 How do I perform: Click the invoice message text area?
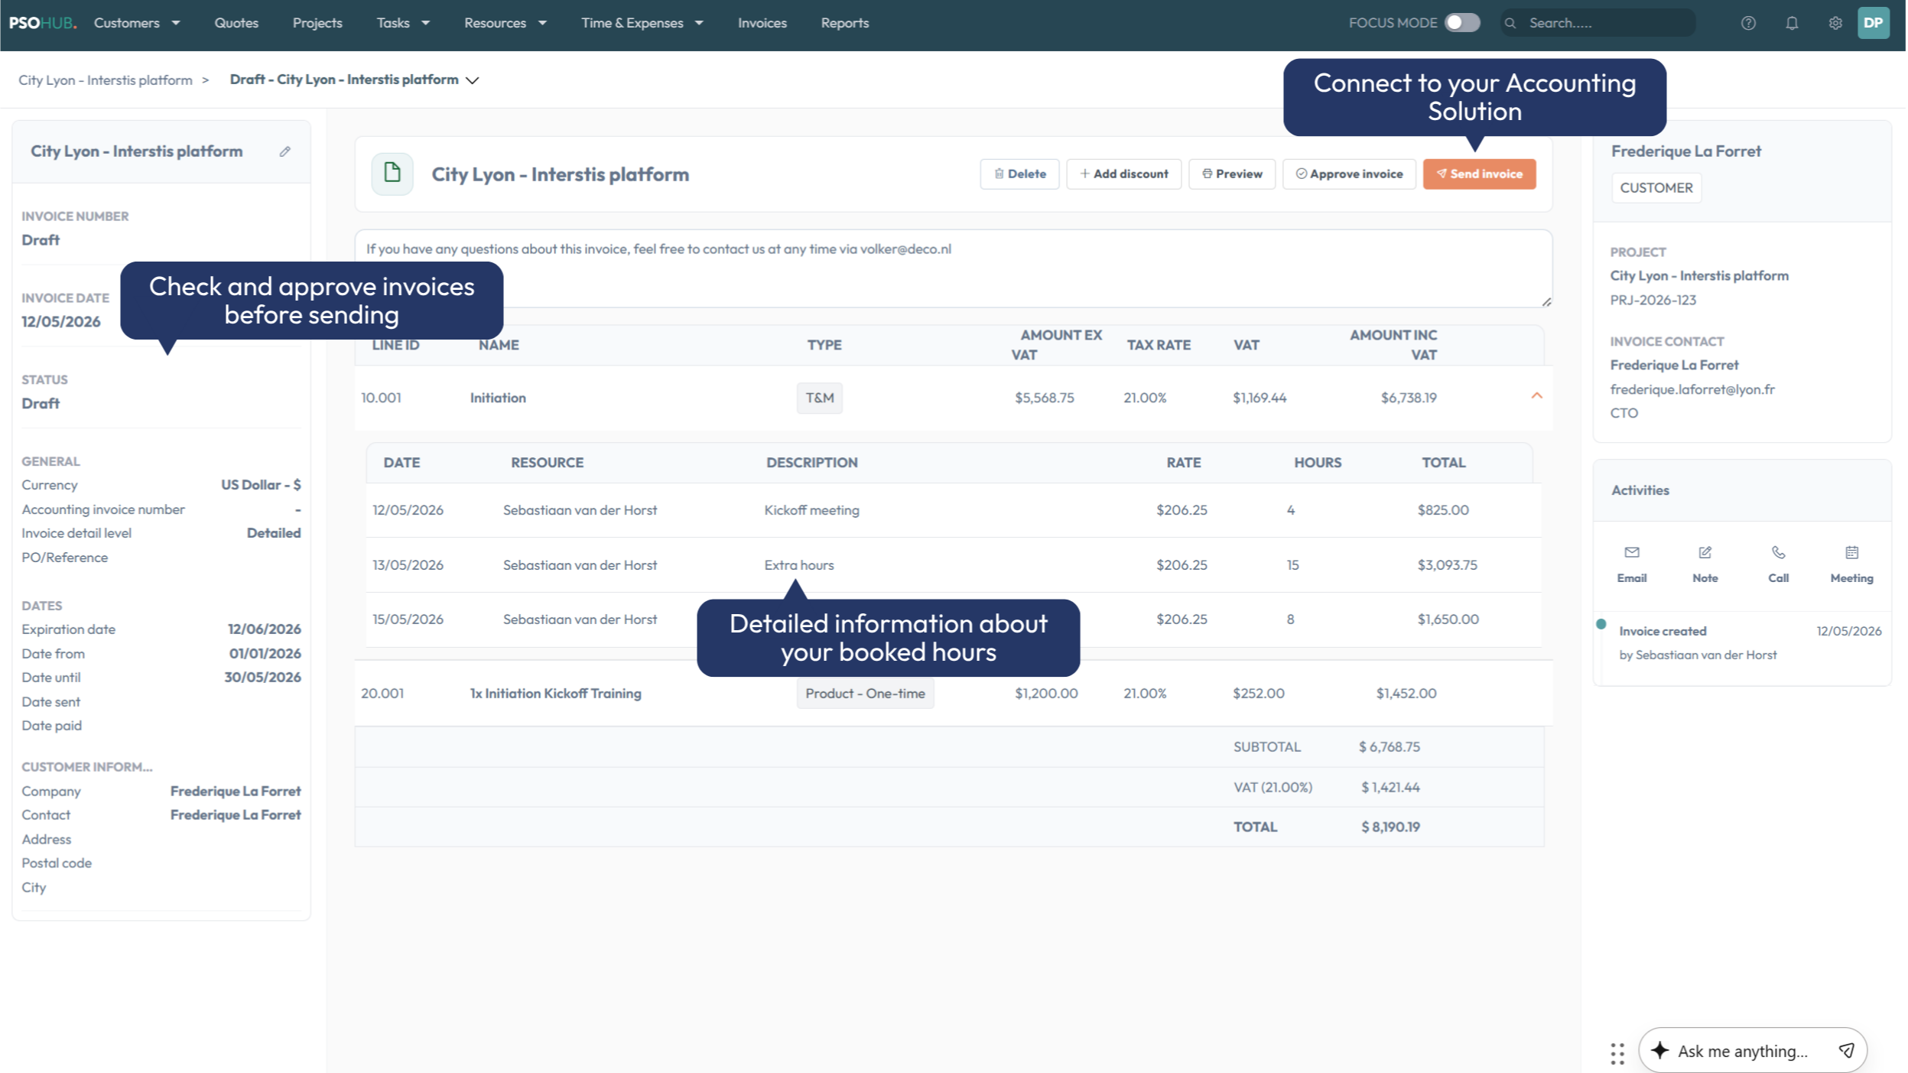(953, 268)
